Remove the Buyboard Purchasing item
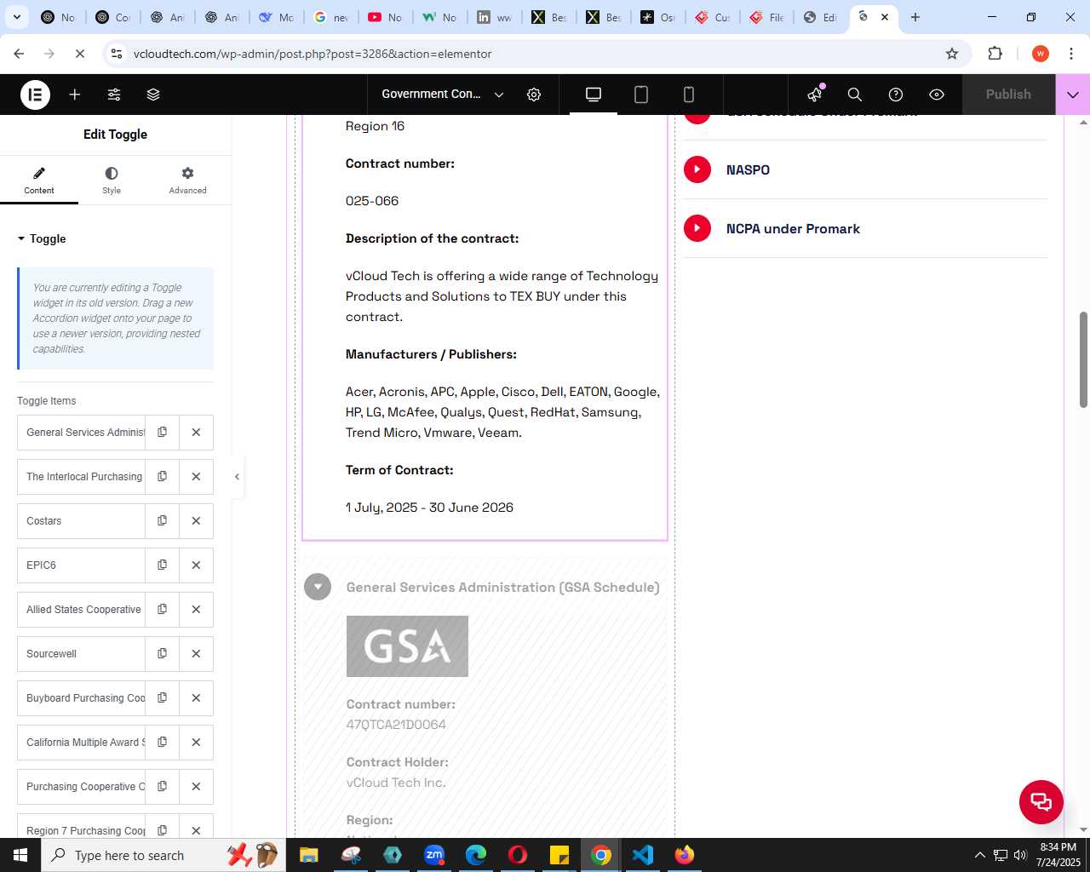Image resolution: width=1090 pixels, height=872 pixels. tap(196, 698)
